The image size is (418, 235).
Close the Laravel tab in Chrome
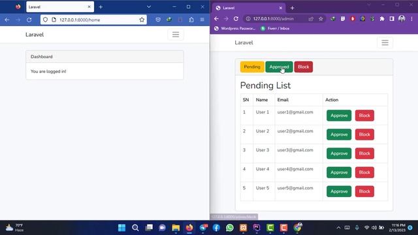(x=280, y=8)
